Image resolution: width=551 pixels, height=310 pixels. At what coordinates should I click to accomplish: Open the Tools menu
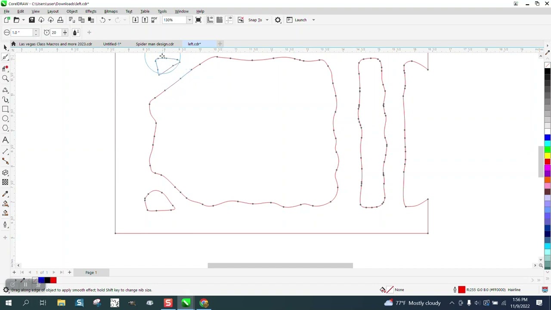[162, 11]
